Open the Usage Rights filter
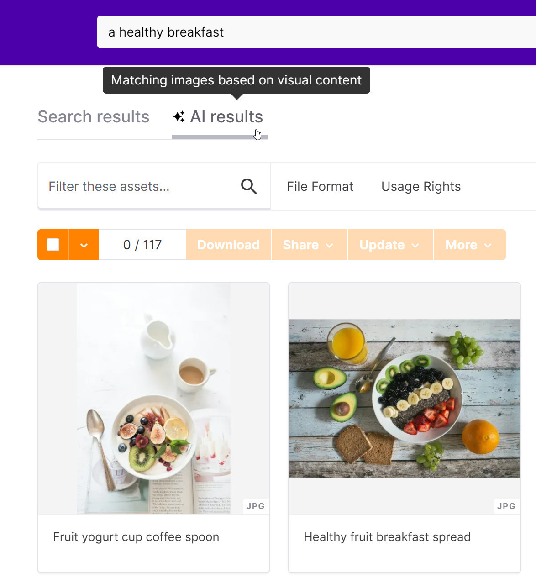 click(x=421, y=186)
